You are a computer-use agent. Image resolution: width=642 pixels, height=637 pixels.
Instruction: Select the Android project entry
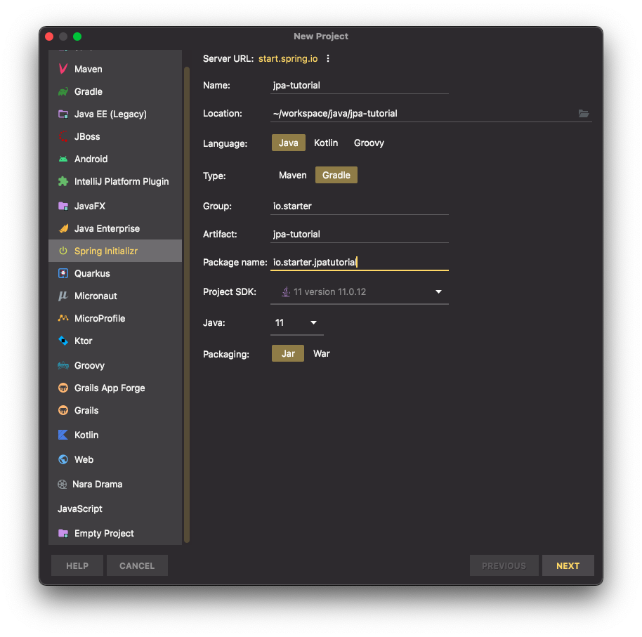115,159
